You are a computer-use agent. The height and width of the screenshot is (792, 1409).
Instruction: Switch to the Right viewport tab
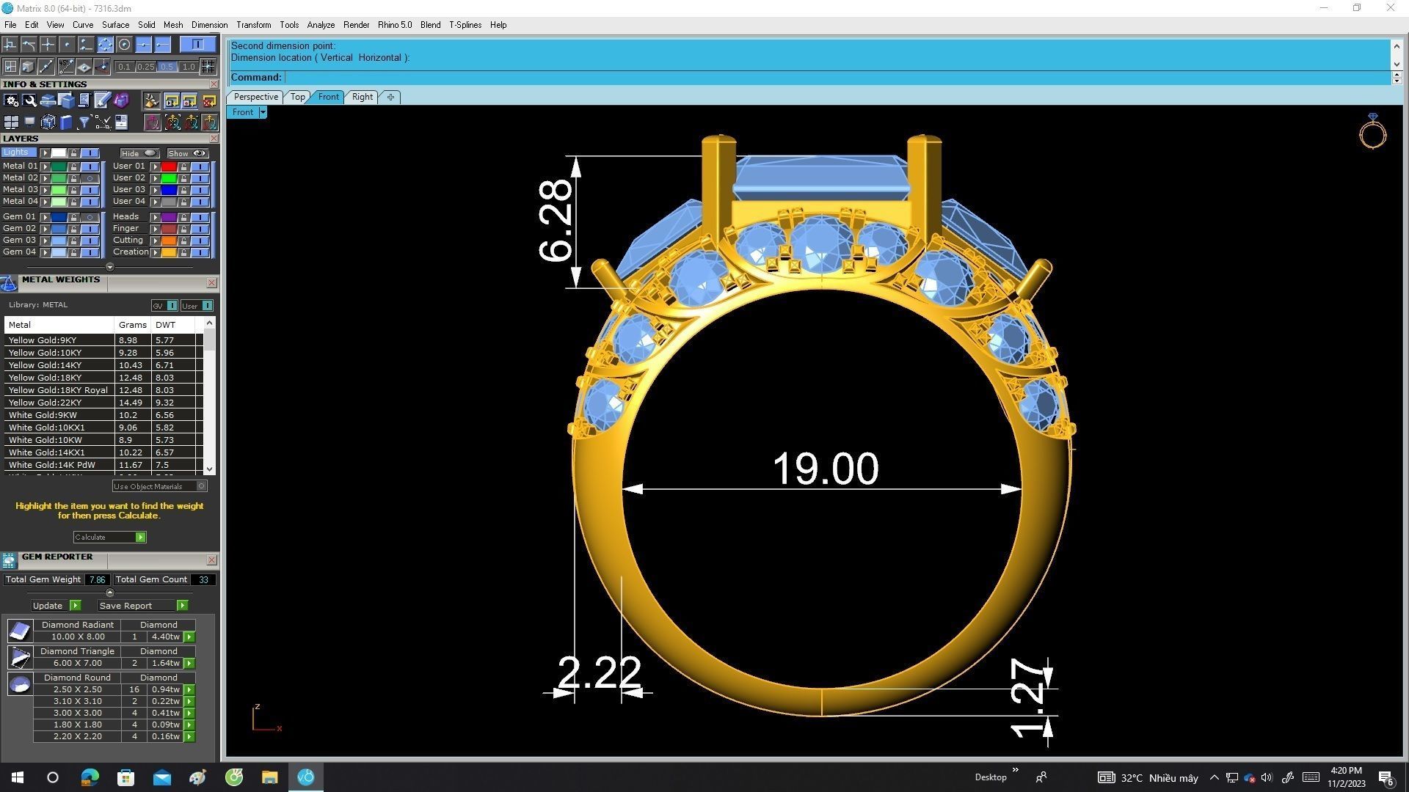click(x=362, y=97)
